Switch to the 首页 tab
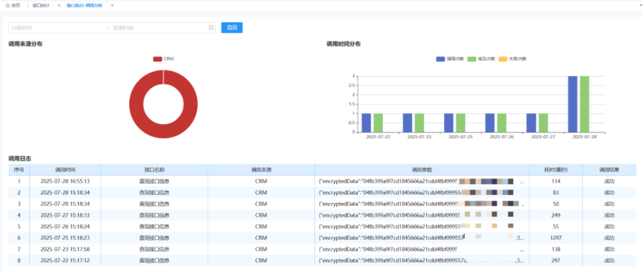642x271 pixels. coord(15,5)
